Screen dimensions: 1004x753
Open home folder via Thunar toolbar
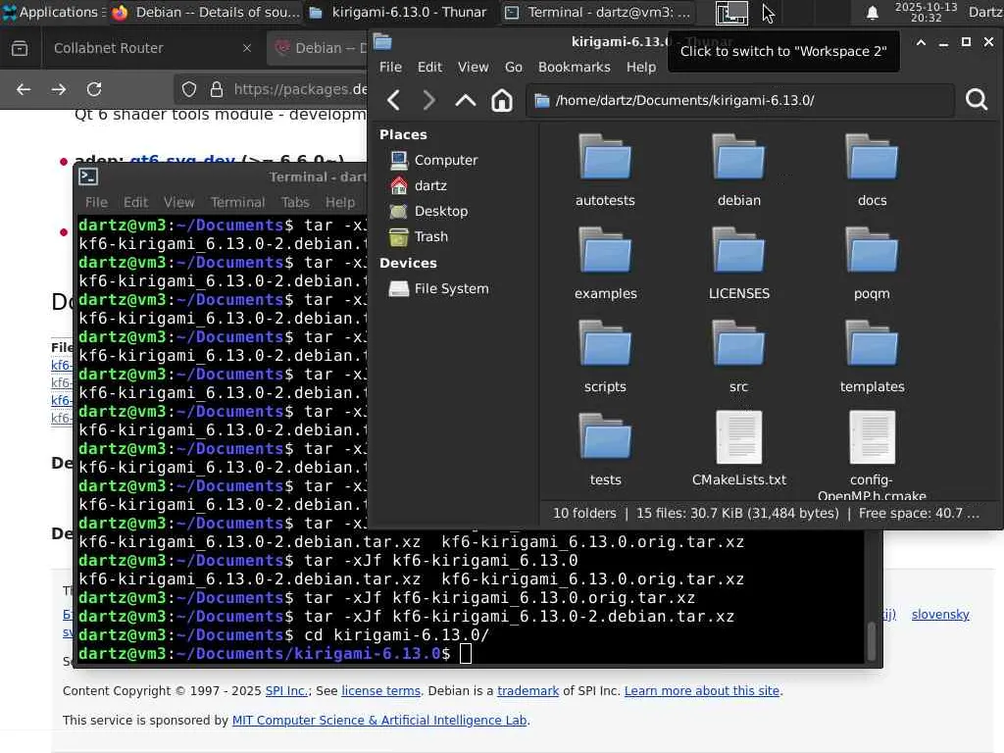501,100
